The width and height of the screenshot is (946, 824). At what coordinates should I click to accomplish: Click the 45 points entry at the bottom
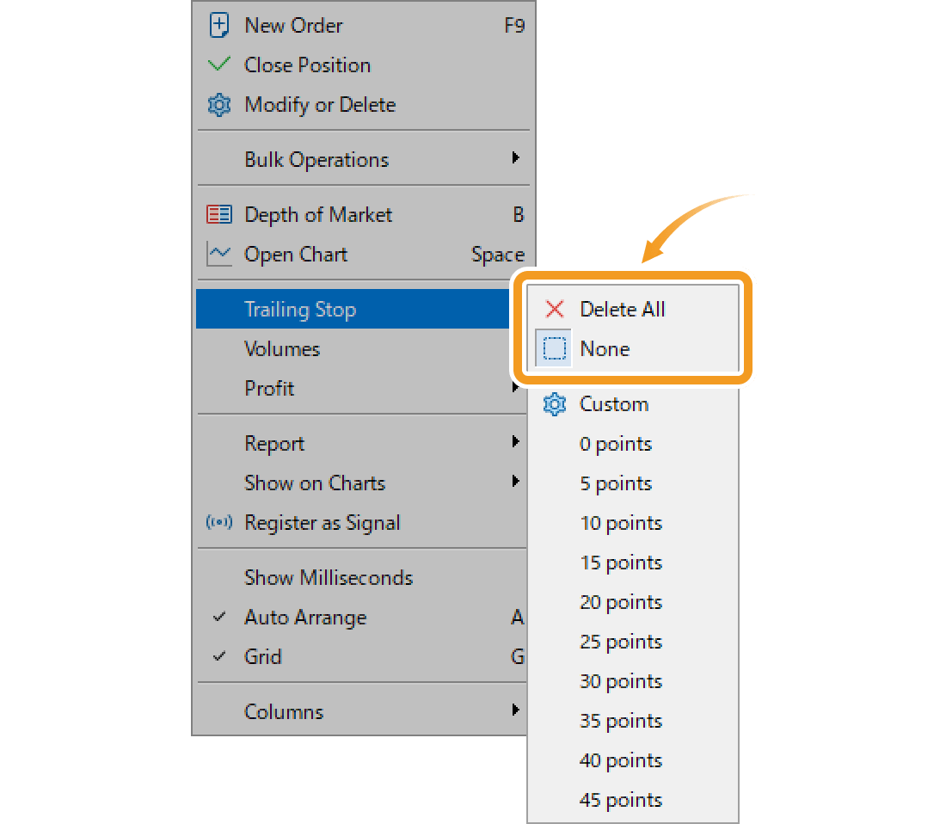(x=621, y=800)
